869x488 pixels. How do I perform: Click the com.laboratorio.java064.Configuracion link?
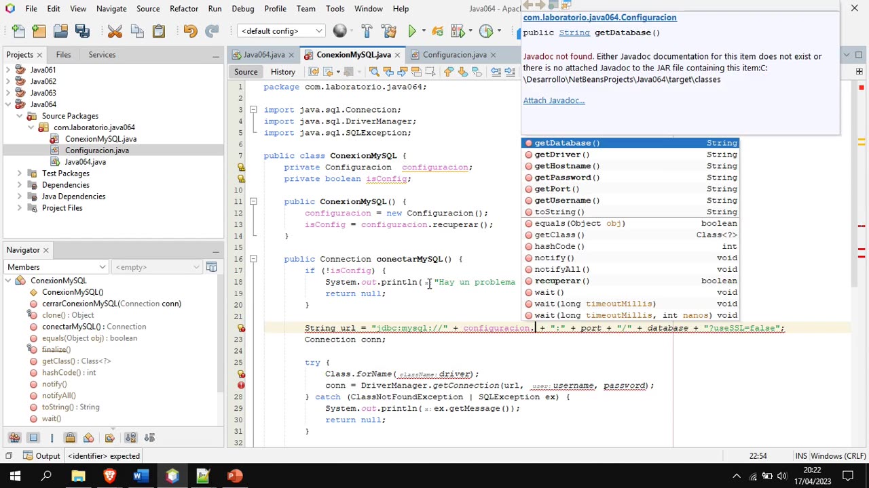[599, 18]
